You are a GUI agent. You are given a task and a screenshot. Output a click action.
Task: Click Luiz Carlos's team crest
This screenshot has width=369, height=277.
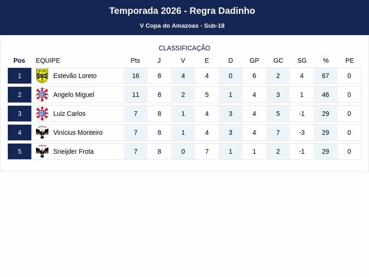(42, 114)
